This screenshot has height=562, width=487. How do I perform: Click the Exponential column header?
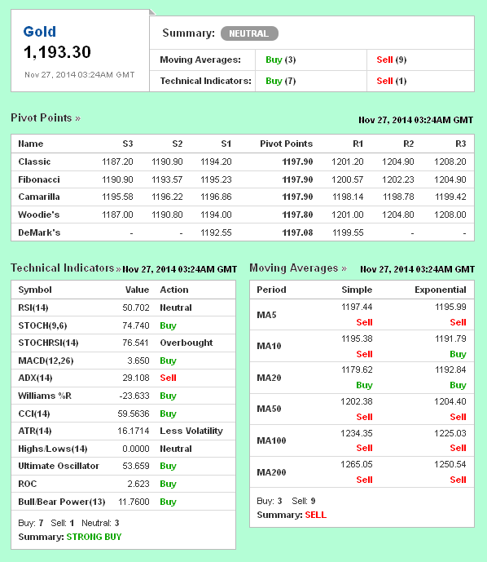point(440,290)
